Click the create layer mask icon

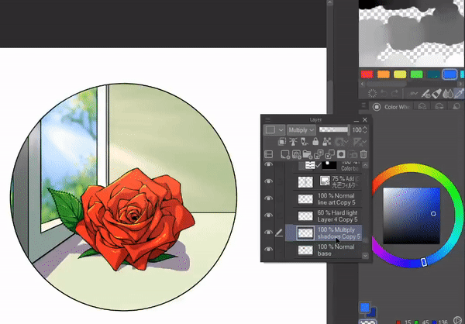[339, 153]
